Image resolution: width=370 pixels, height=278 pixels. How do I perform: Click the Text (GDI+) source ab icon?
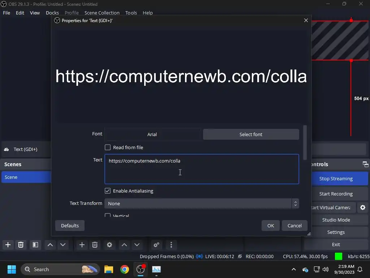point(7,149)
